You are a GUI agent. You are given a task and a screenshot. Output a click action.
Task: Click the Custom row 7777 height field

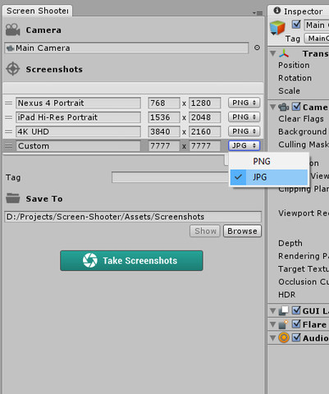pyautogui.click(x=204, y=146)
